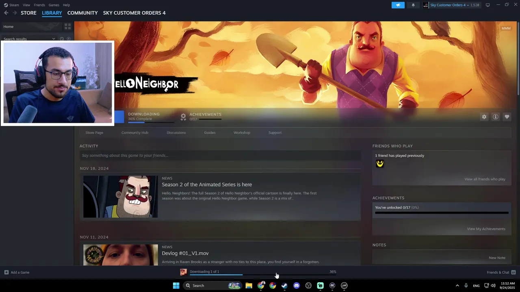520x292 pixels.
Task: Open downloads via Hello Neighbor download icon
Action: 183,272
